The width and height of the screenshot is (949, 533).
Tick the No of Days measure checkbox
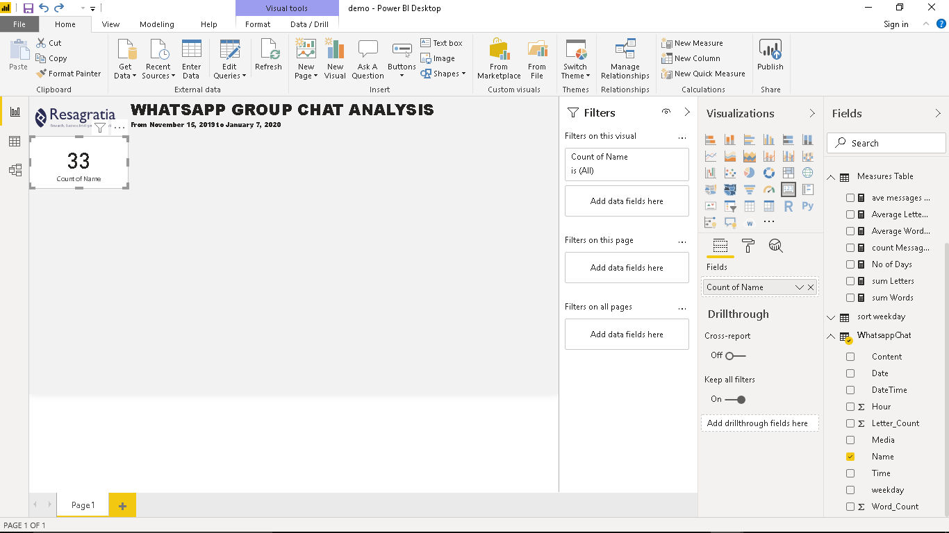point(850,264)
